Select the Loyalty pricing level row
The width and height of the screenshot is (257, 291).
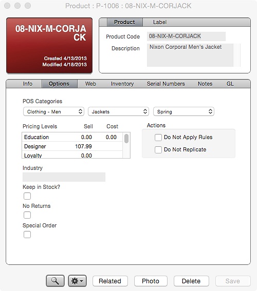point(72,154)
